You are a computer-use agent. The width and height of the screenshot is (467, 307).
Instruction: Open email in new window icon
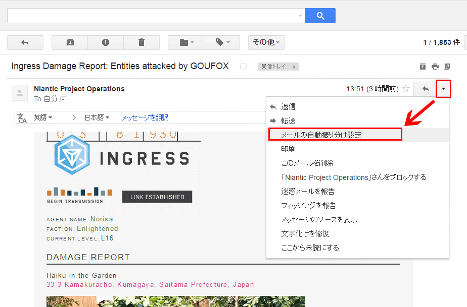tap(447, 67)
